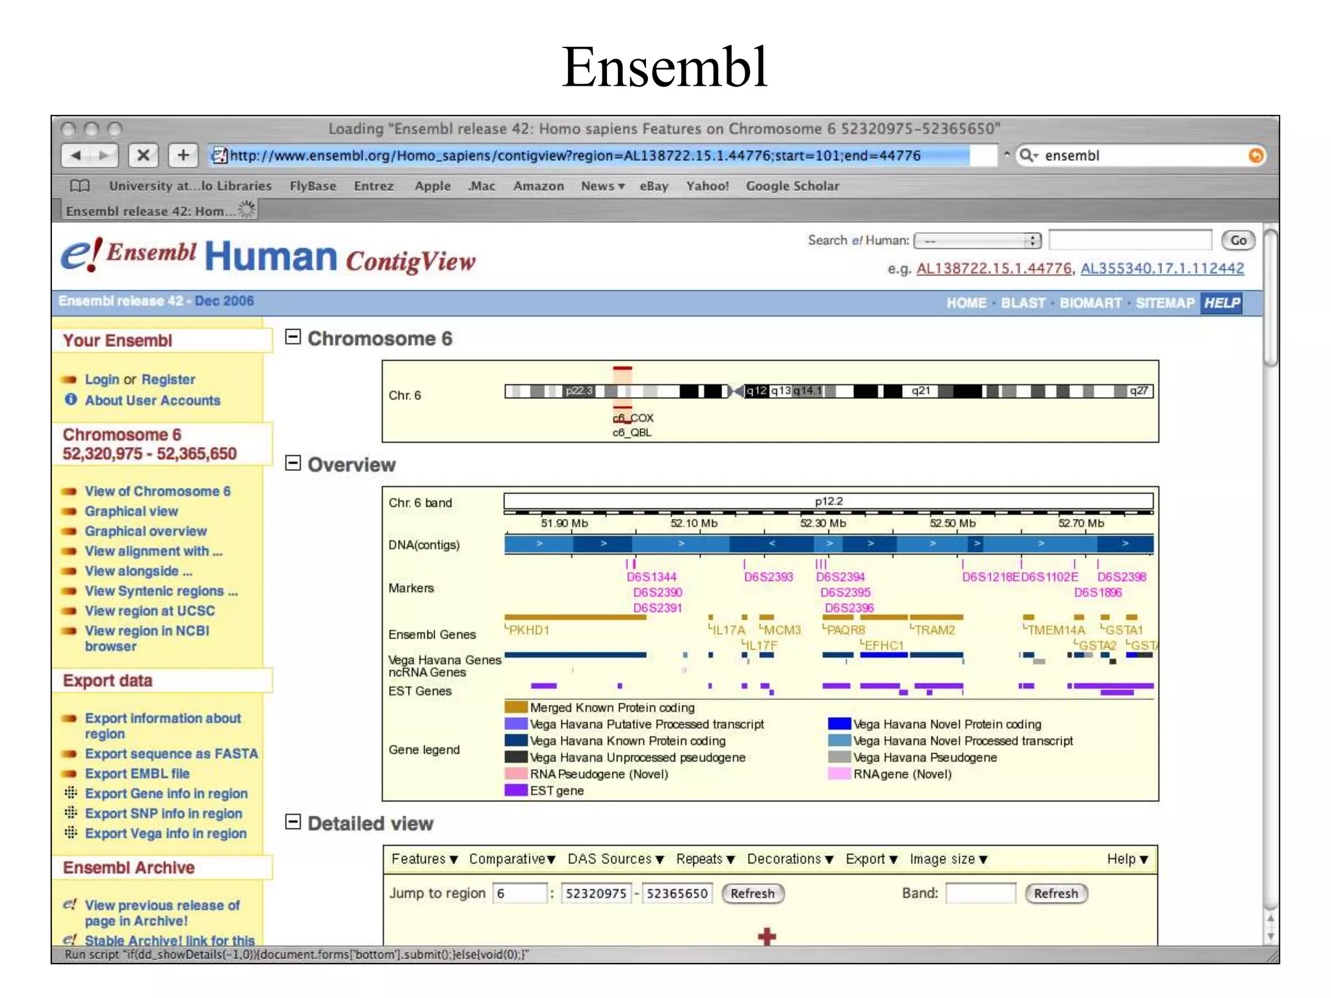Open the Export dropdown in Detailed view
This screenshot has height=998, width=1331.
[872, 859]
